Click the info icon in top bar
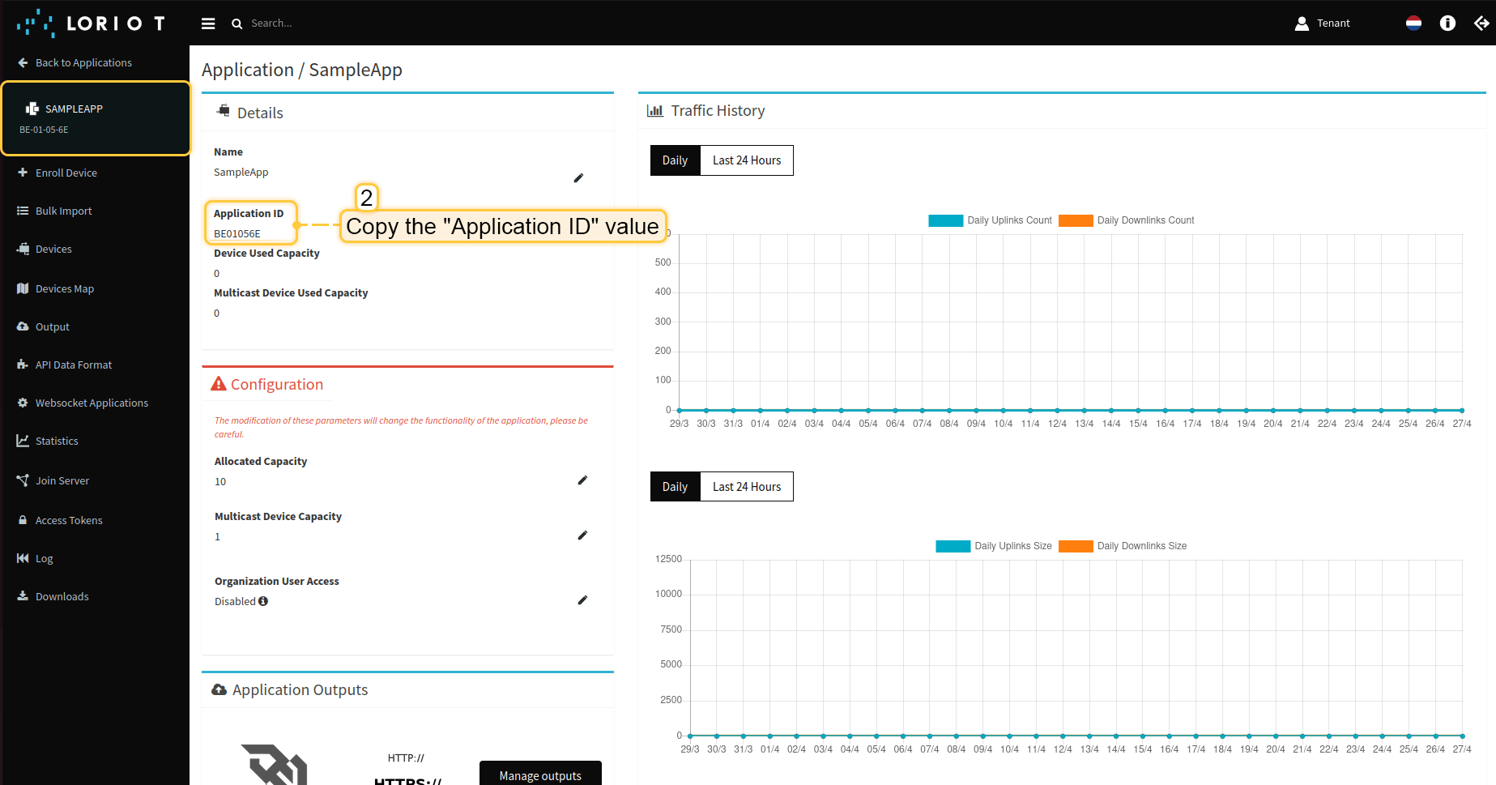This screenshot has height=785, width=1496. click(1447, 23)
